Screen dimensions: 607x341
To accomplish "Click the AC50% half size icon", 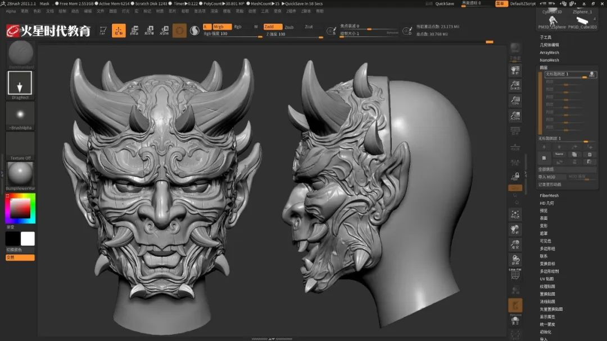I will [x=515, y=116].
